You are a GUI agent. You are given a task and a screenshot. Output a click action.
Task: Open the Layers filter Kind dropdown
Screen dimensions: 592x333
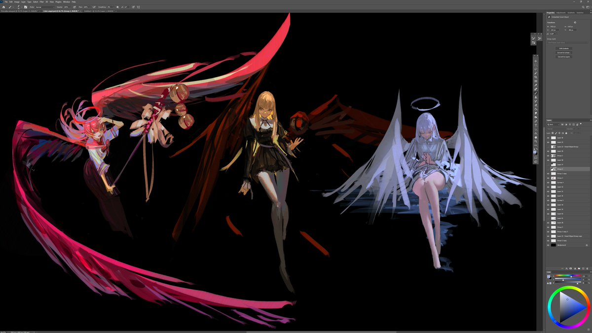[x=553, y=125]
